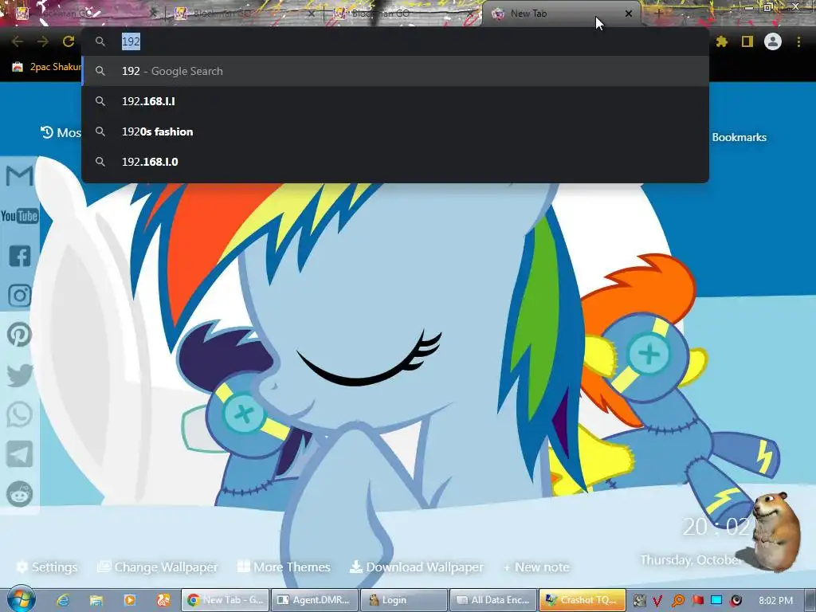Select the '192 - Google Search' suggestion

click(x=395, y=71)
